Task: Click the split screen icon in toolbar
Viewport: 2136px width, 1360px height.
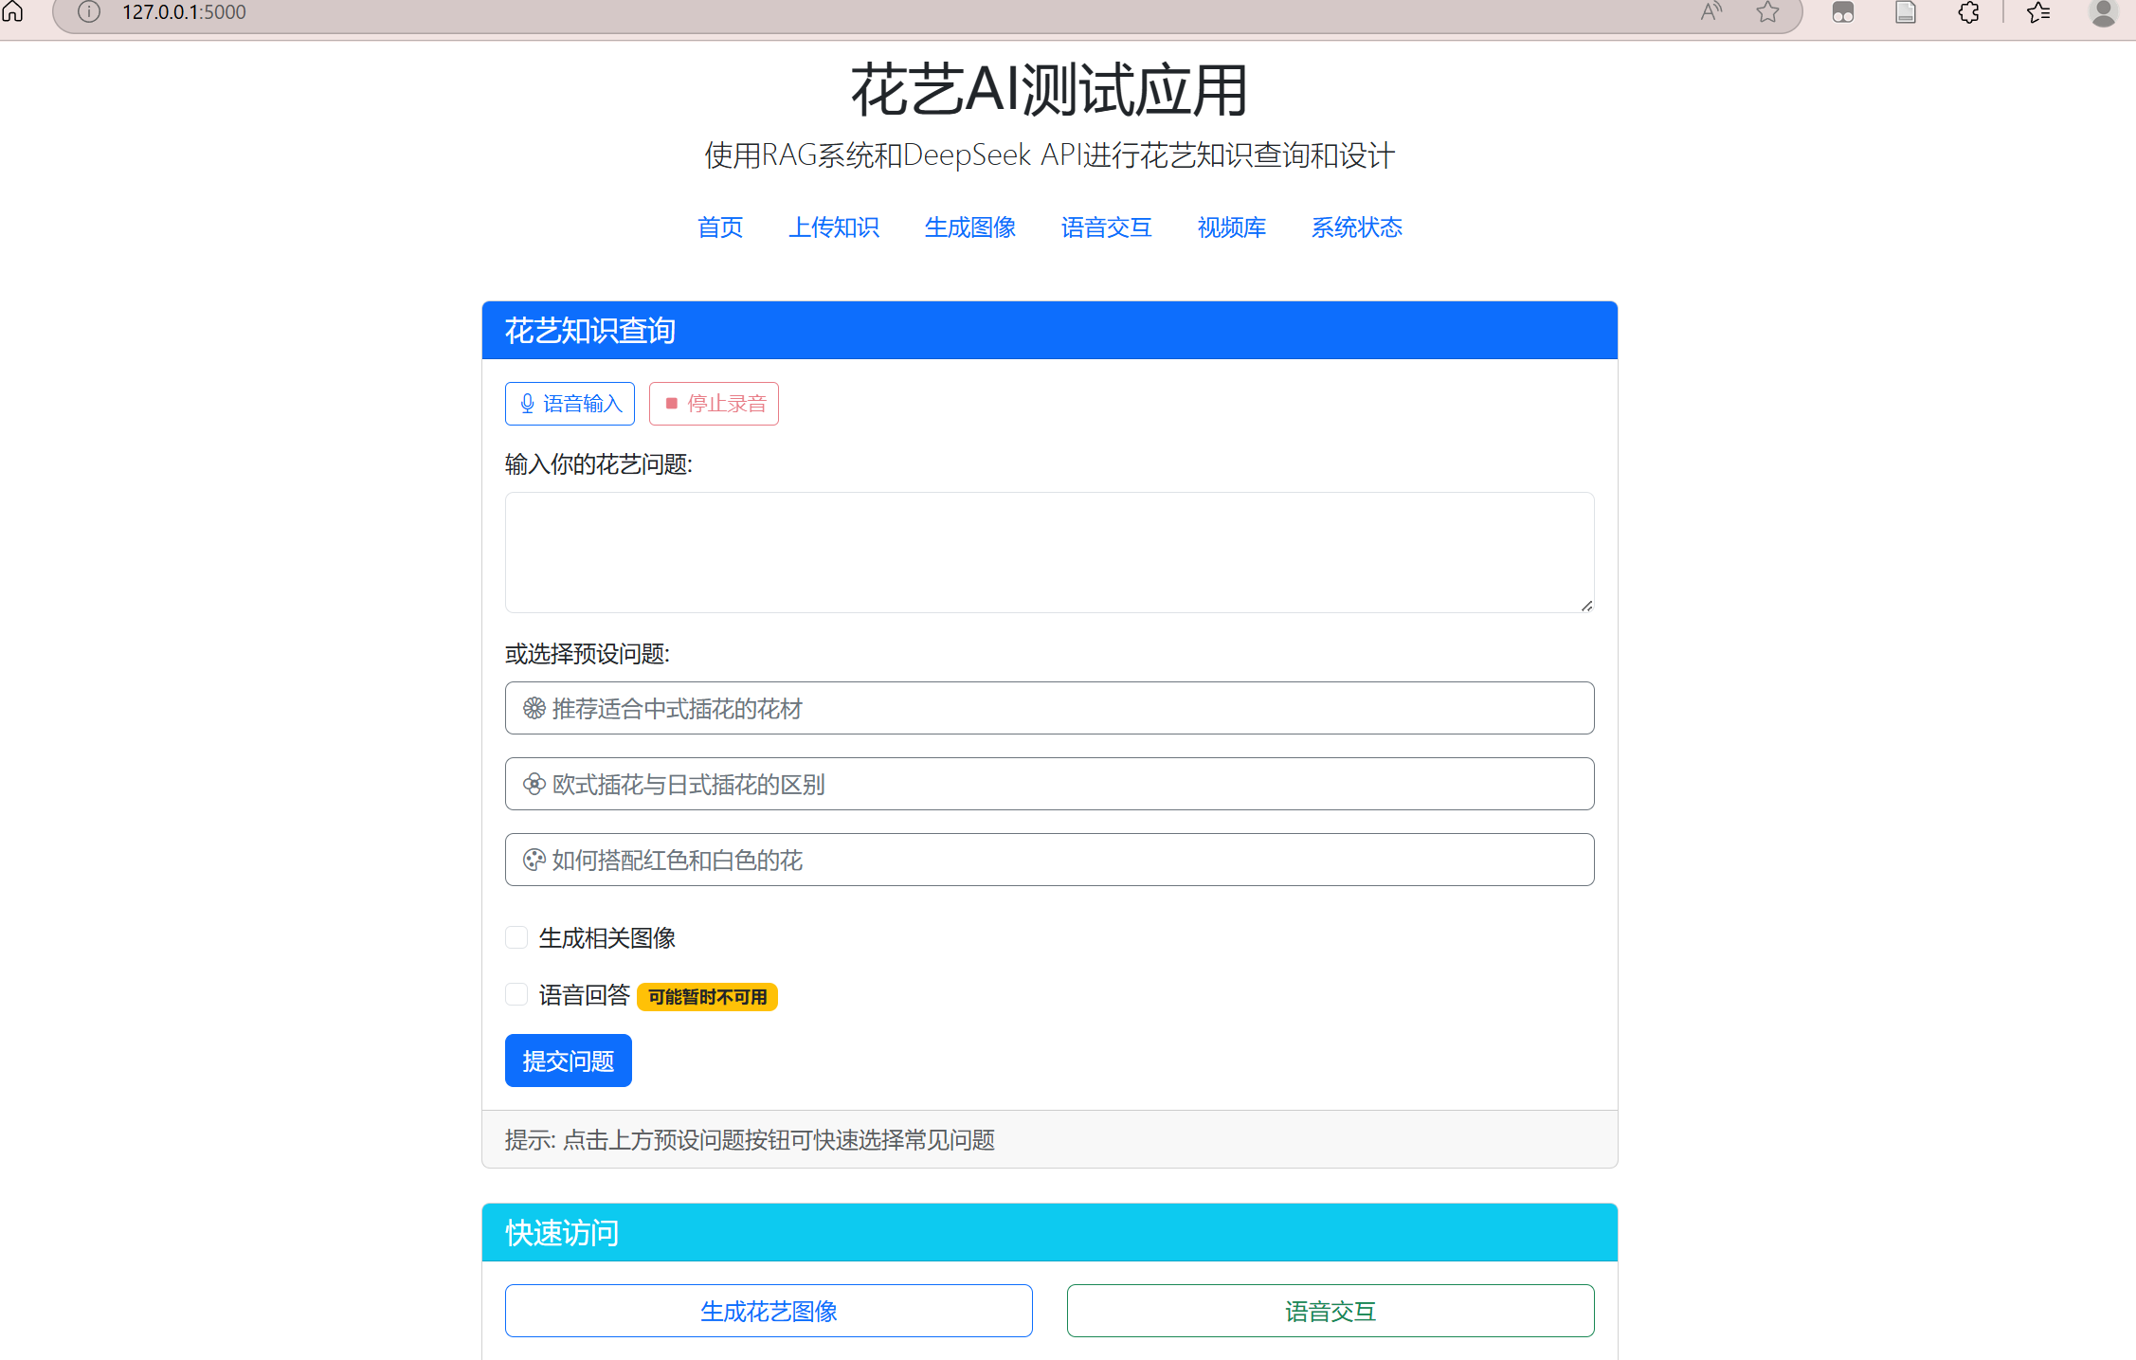Action: click(x=1842, y=12)
